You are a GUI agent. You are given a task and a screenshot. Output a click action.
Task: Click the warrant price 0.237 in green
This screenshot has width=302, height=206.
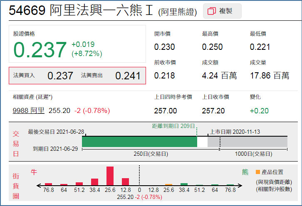(x=40, y=49)
